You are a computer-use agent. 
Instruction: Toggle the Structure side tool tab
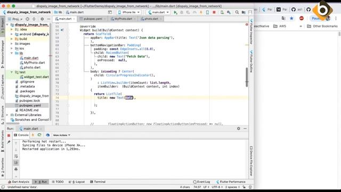(3, 115)
